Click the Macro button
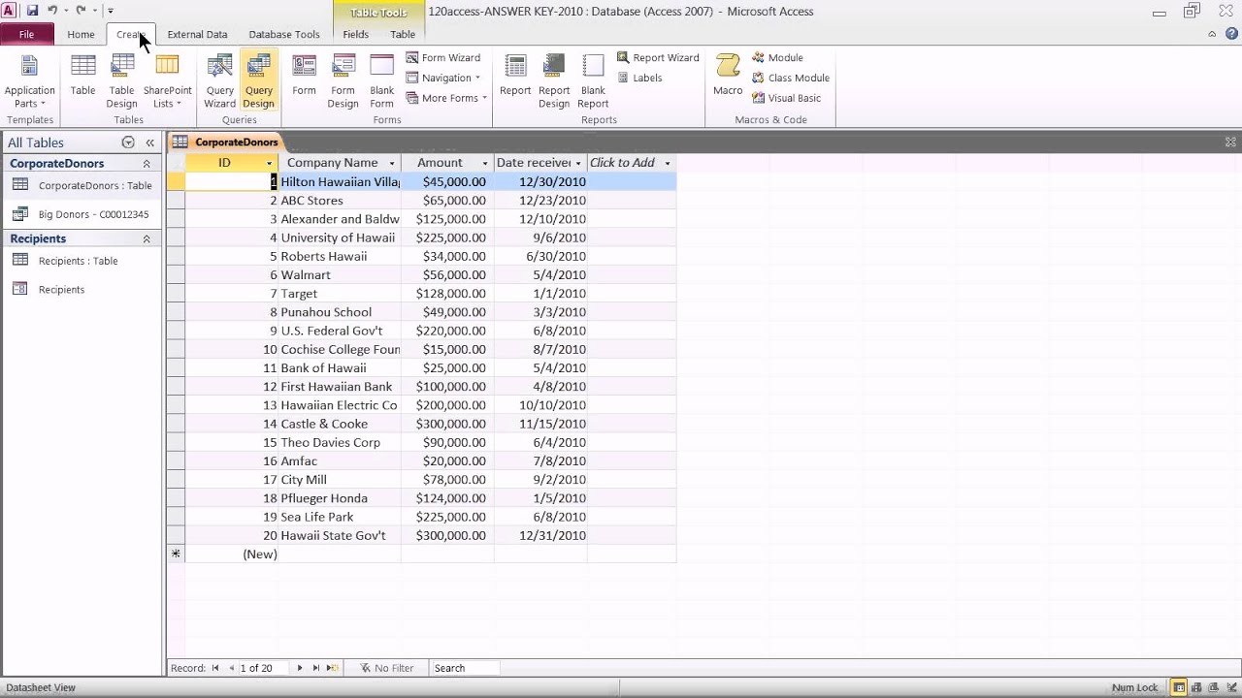Image resolution: width=1242 pixels, height=698 pixels. pos(728,76)
